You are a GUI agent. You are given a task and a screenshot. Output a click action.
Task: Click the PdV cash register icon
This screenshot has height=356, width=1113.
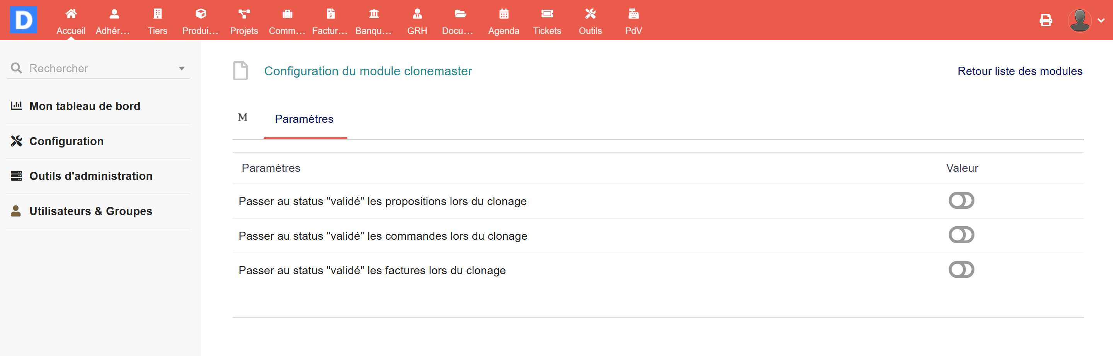tap(633, 14)
